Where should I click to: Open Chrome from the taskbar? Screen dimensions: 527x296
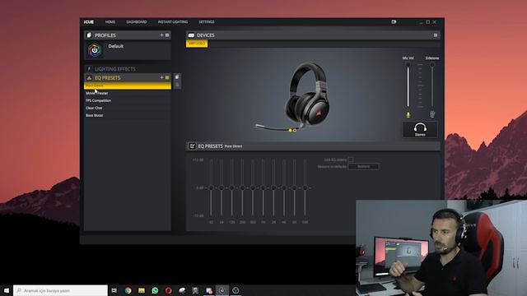(x=128, y=290)
